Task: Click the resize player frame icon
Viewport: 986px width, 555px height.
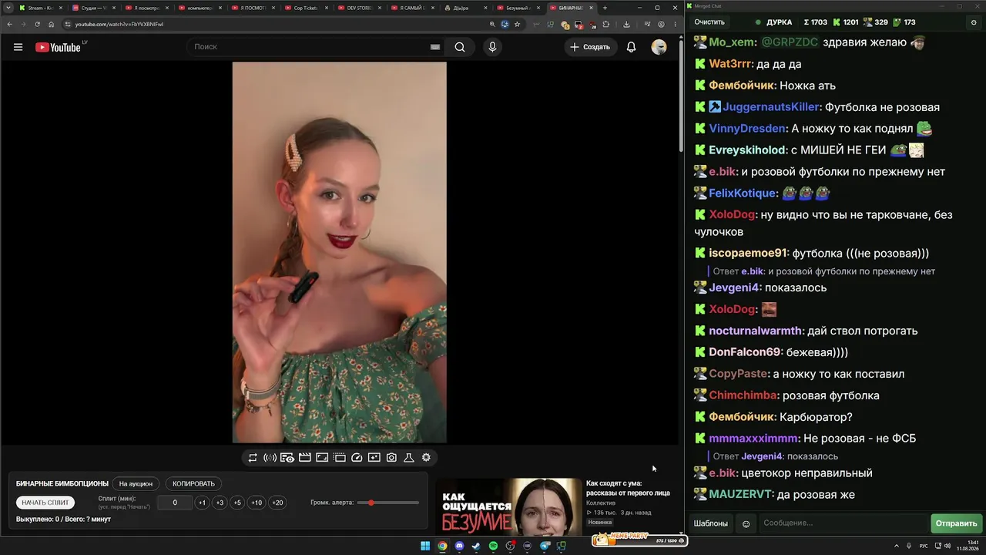Action: coord(322,458)
